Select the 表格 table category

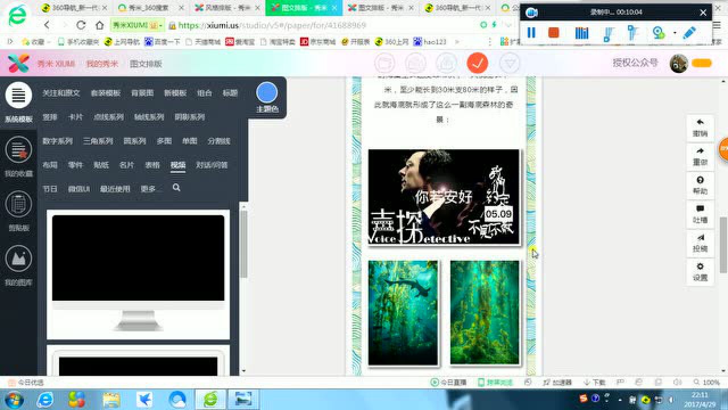(152, 165)
